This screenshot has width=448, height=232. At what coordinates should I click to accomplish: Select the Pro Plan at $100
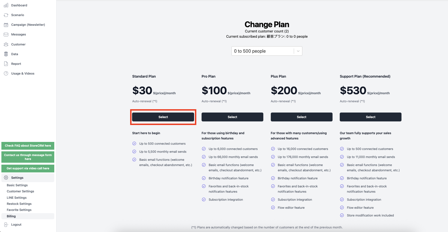coord(232,117)
